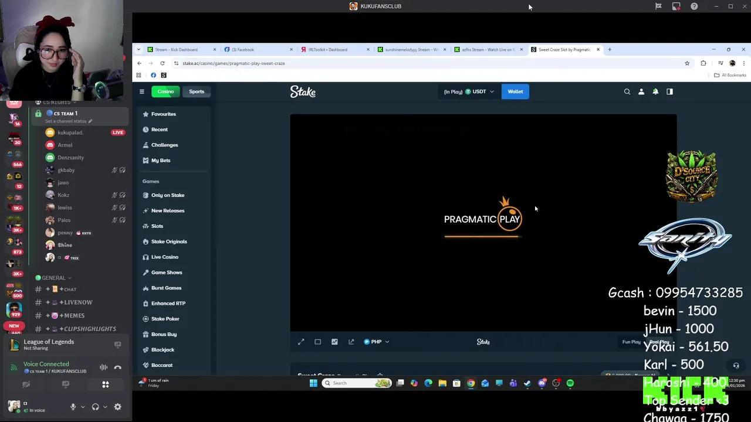
Task: Disconnect from Discord voice call
Action: click(x=117, y=367)
